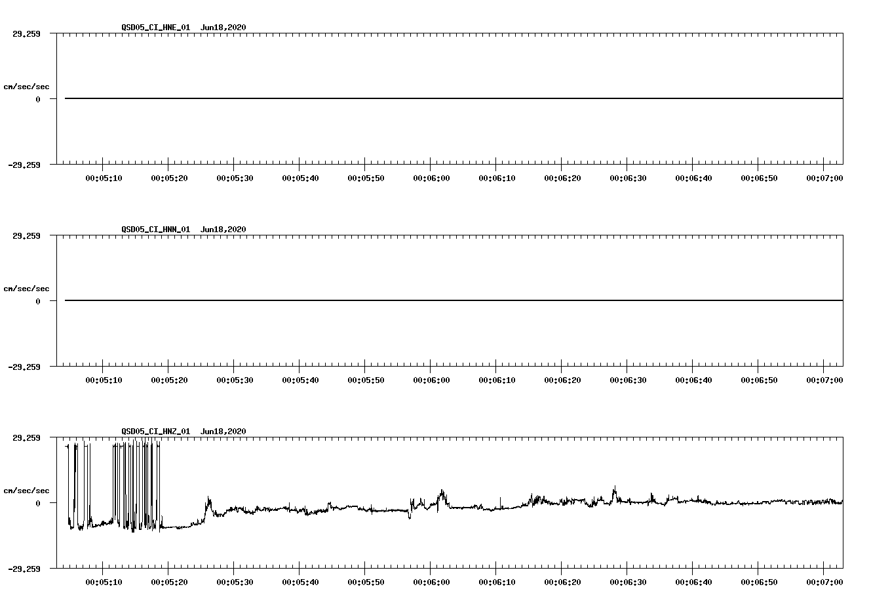This screenshot has width=890, height=606.
Task: Click the 00:05:20 time label on HNZ plot
Action: [x=169, y=582]
